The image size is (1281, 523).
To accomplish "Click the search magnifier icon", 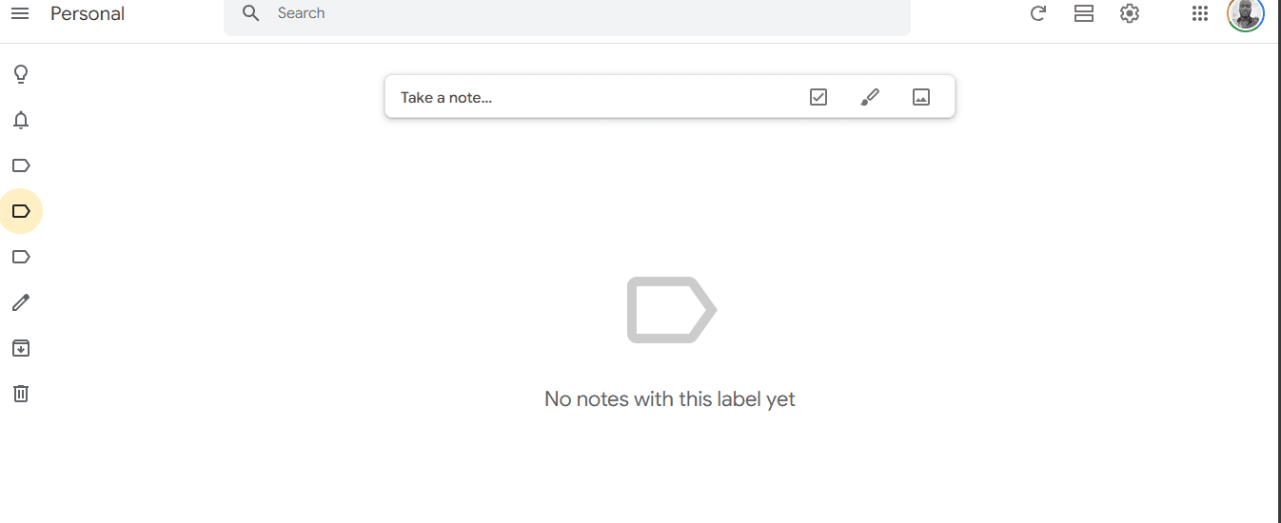I will (251, 13).
